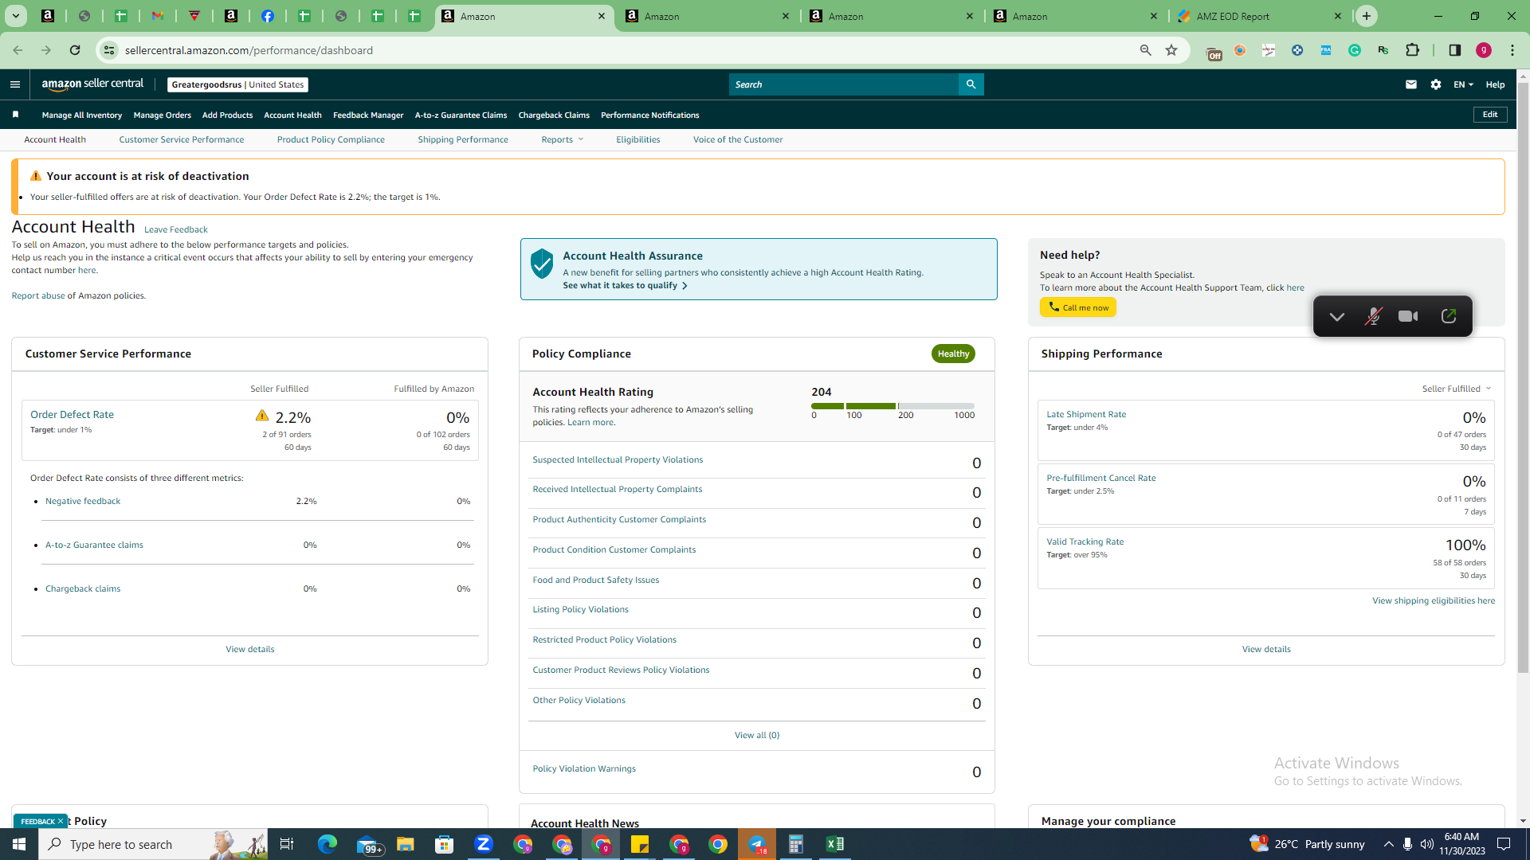
Task: Open the Late Shipment Rate link
Action: (1086, 414)
